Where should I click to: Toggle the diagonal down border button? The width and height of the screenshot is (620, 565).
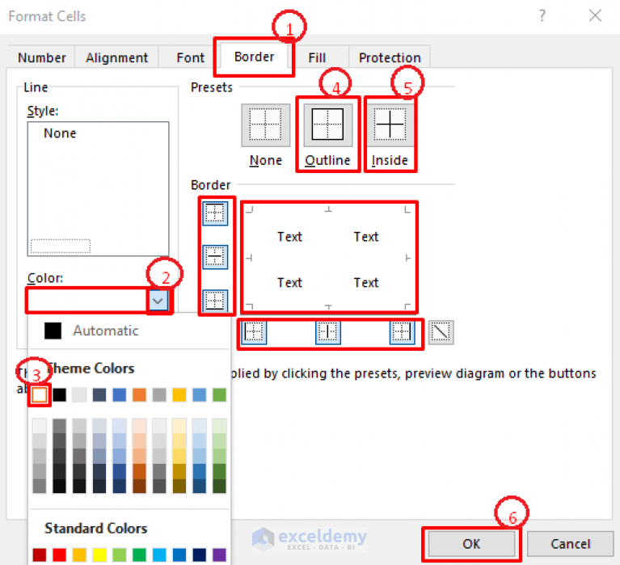(x=441, y=332)
